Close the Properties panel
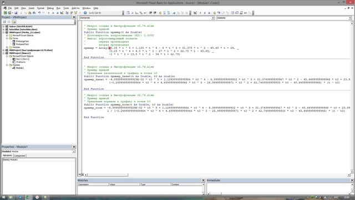355x200 pixels. [x=74, y=147]
